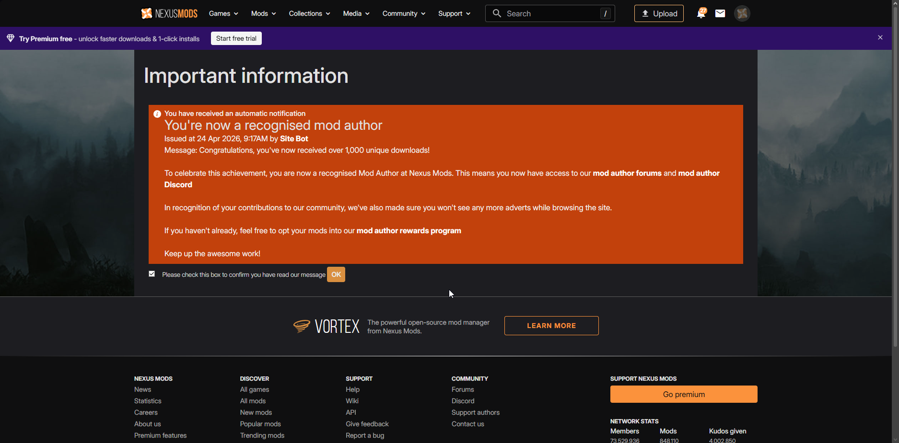Open the API footer link

(x=351, y=412)
